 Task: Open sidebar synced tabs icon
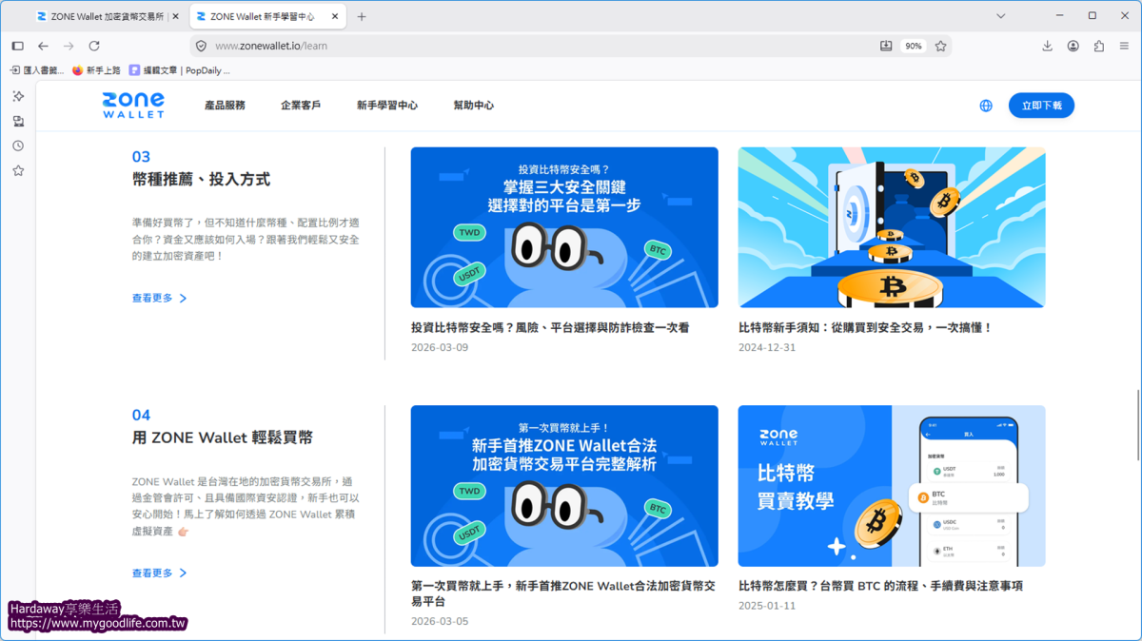coord(18,121)
